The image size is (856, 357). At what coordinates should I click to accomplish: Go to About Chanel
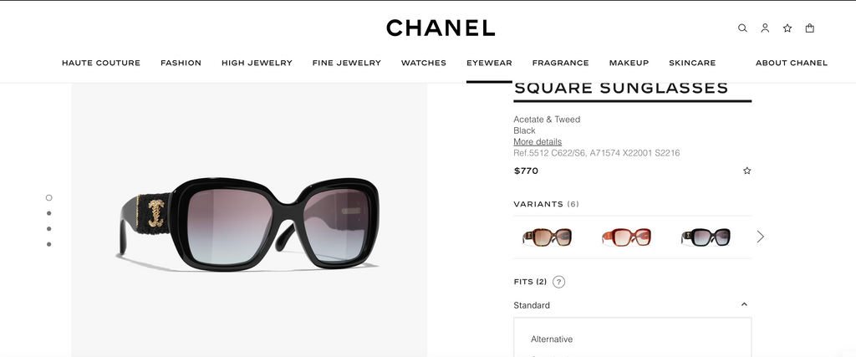pyautogui.click(x=791, y=63)
